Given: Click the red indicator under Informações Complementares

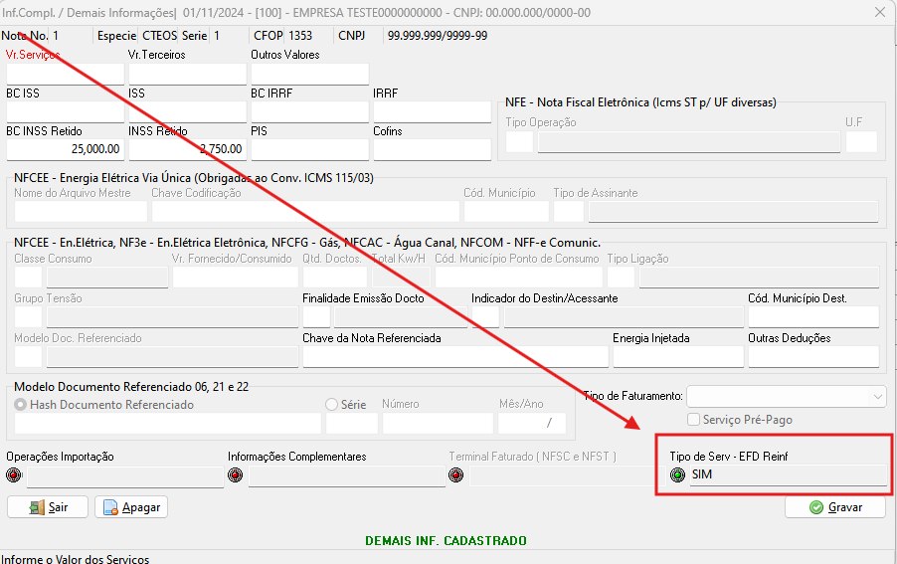Looking at the screenshot, I should (236, 475).
